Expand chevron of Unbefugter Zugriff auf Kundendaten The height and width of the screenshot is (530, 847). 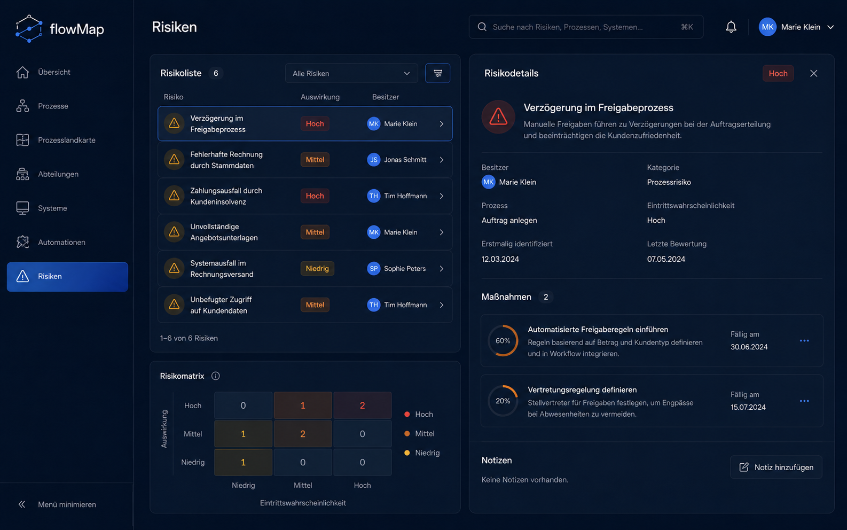[442, 305]
